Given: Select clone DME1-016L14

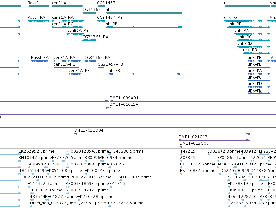Looking at the screenshot, I should (x=193, y=108).
